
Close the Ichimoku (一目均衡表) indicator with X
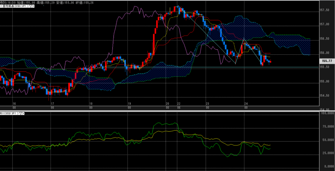click(33, 6)
